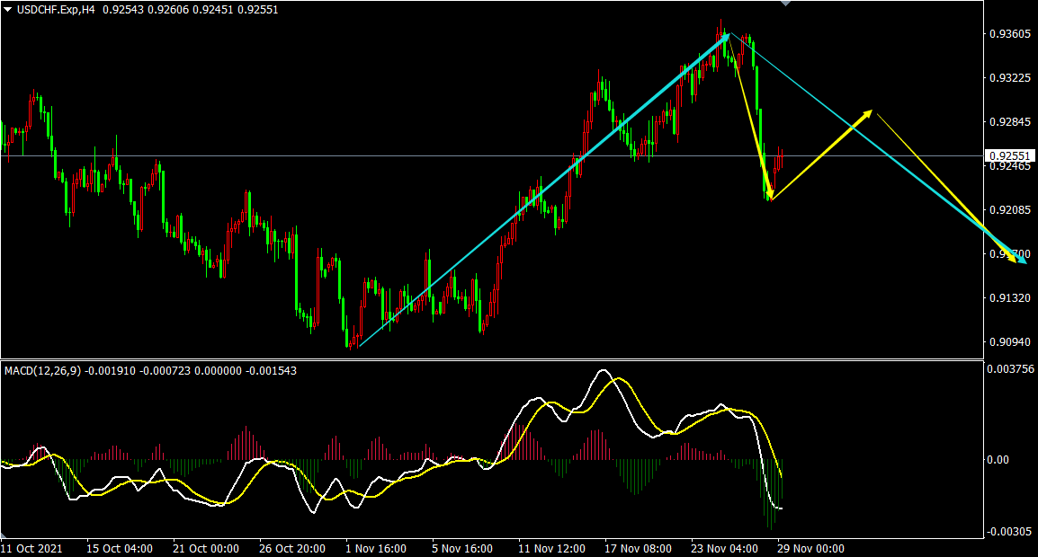The image size is (1038, 557).
Task: Click the 0.90940 price axis label
Action: click(x=1009, y=342)
